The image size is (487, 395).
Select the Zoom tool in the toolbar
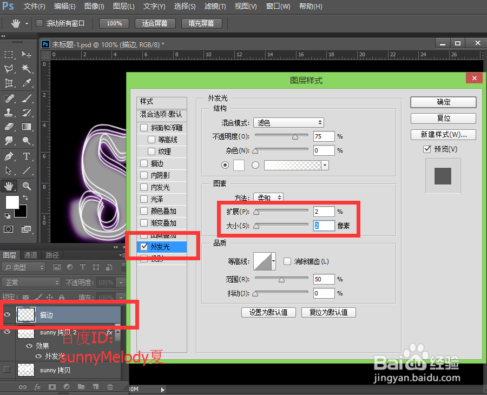point(25,186)
